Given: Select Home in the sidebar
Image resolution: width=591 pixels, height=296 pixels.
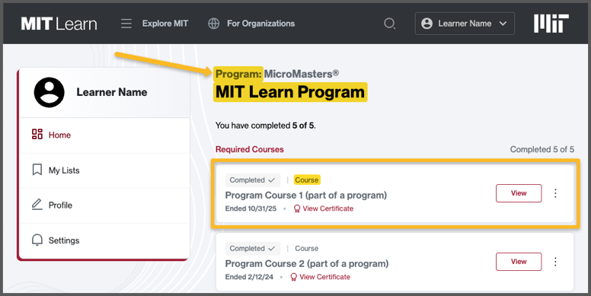Looking at the screenshot, I should pyautogui.click(x=104, y=135).
